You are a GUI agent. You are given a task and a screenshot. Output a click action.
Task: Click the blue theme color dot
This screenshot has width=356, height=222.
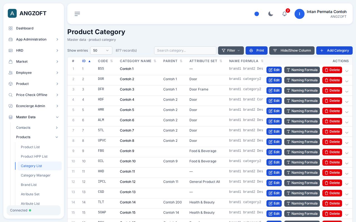click(x=257, y=14)
